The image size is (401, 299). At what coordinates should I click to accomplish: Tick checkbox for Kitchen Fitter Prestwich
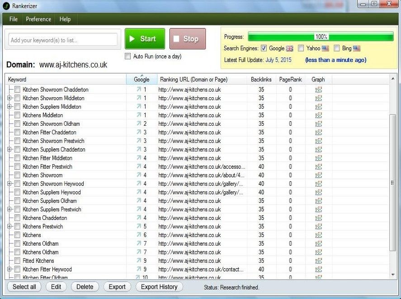(x=17, y=166)
